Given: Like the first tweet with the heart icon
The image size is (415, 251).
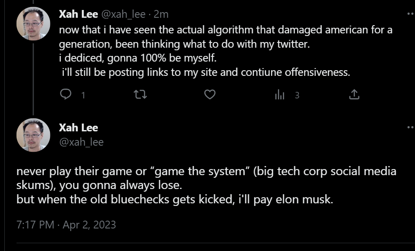Looking at the screenshot, I should tap(210, 95).
